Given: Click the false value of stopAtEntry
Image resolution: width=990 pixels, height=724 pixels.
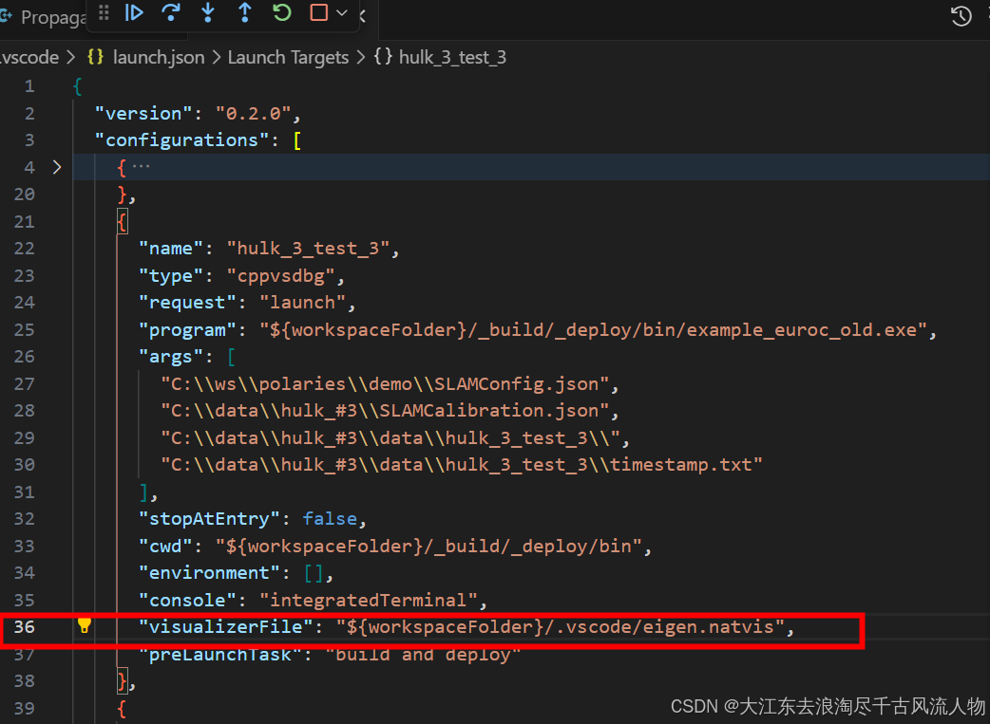Looking at the screenshot, I should (330, 519).
